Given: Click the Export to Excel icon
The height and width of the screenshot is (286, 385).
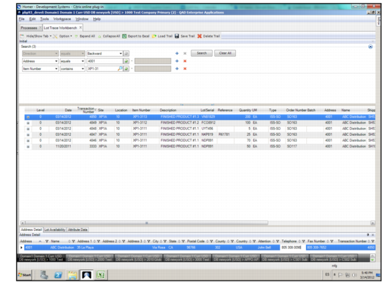Looking at the screenshot, I should [x=124, y=36].
